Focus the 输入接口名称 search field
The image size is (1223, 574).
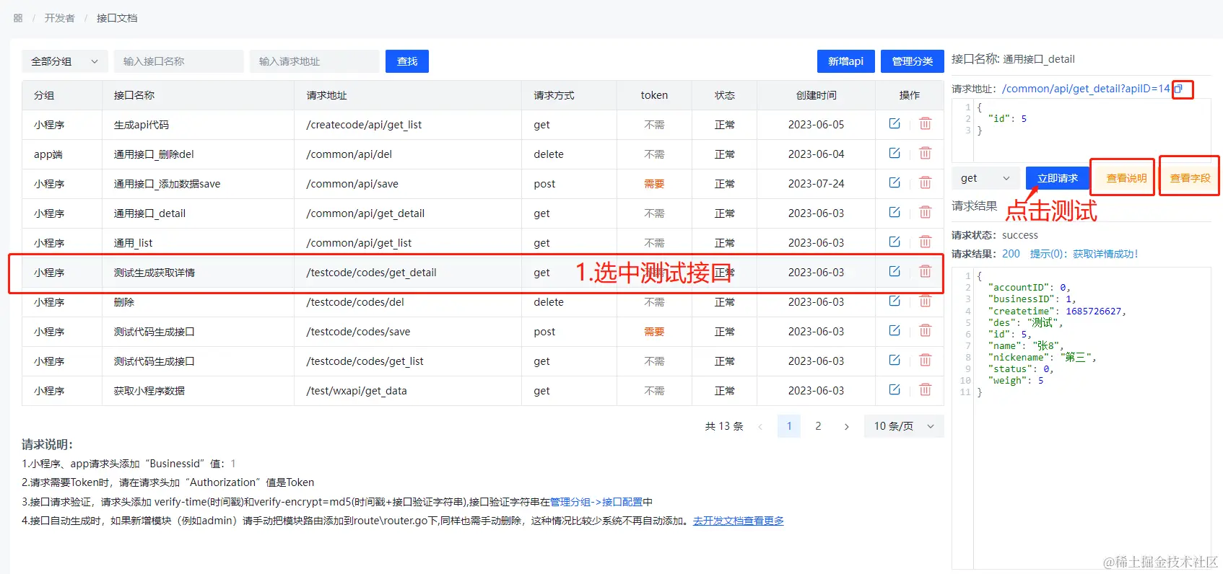tap(178, 61)
